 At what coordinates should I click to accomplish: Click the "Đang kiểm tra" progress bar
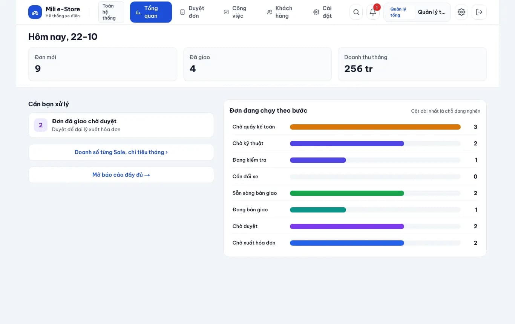click(318, 160)
